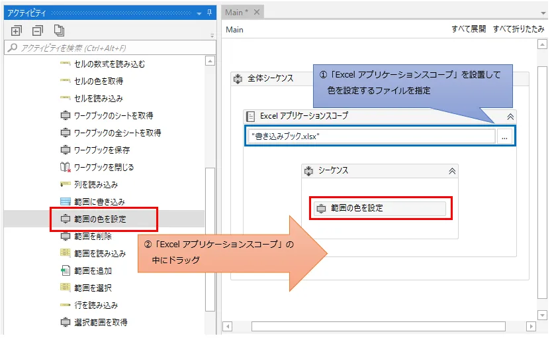
Task: Click the copy pages icon in Activities toolbar
Action: [59, 30]
